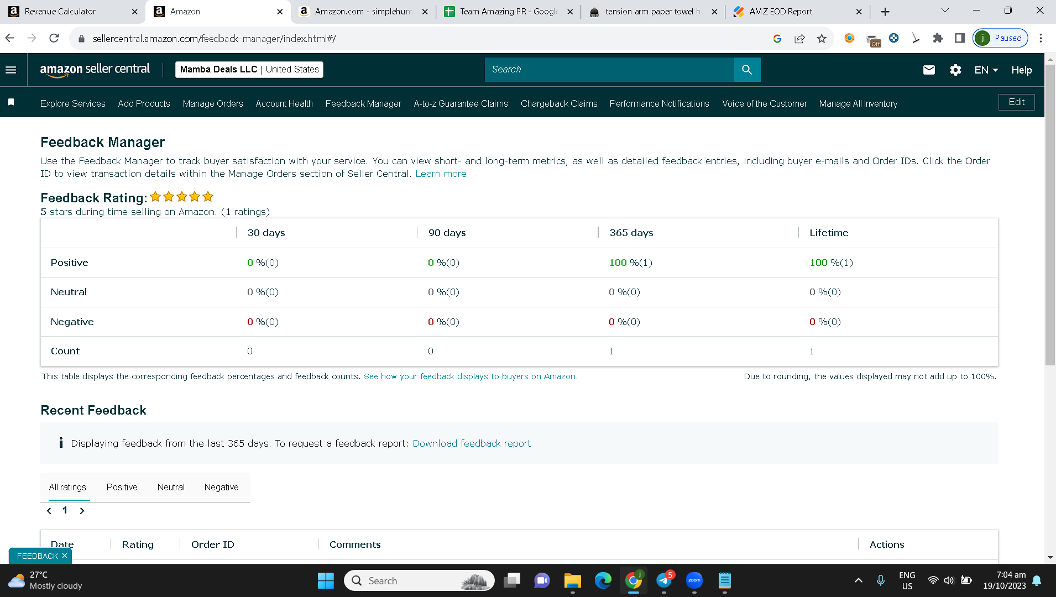Open Voice of the Customer
This screenshot has width=1056, height=597.
tap(765, 103)
